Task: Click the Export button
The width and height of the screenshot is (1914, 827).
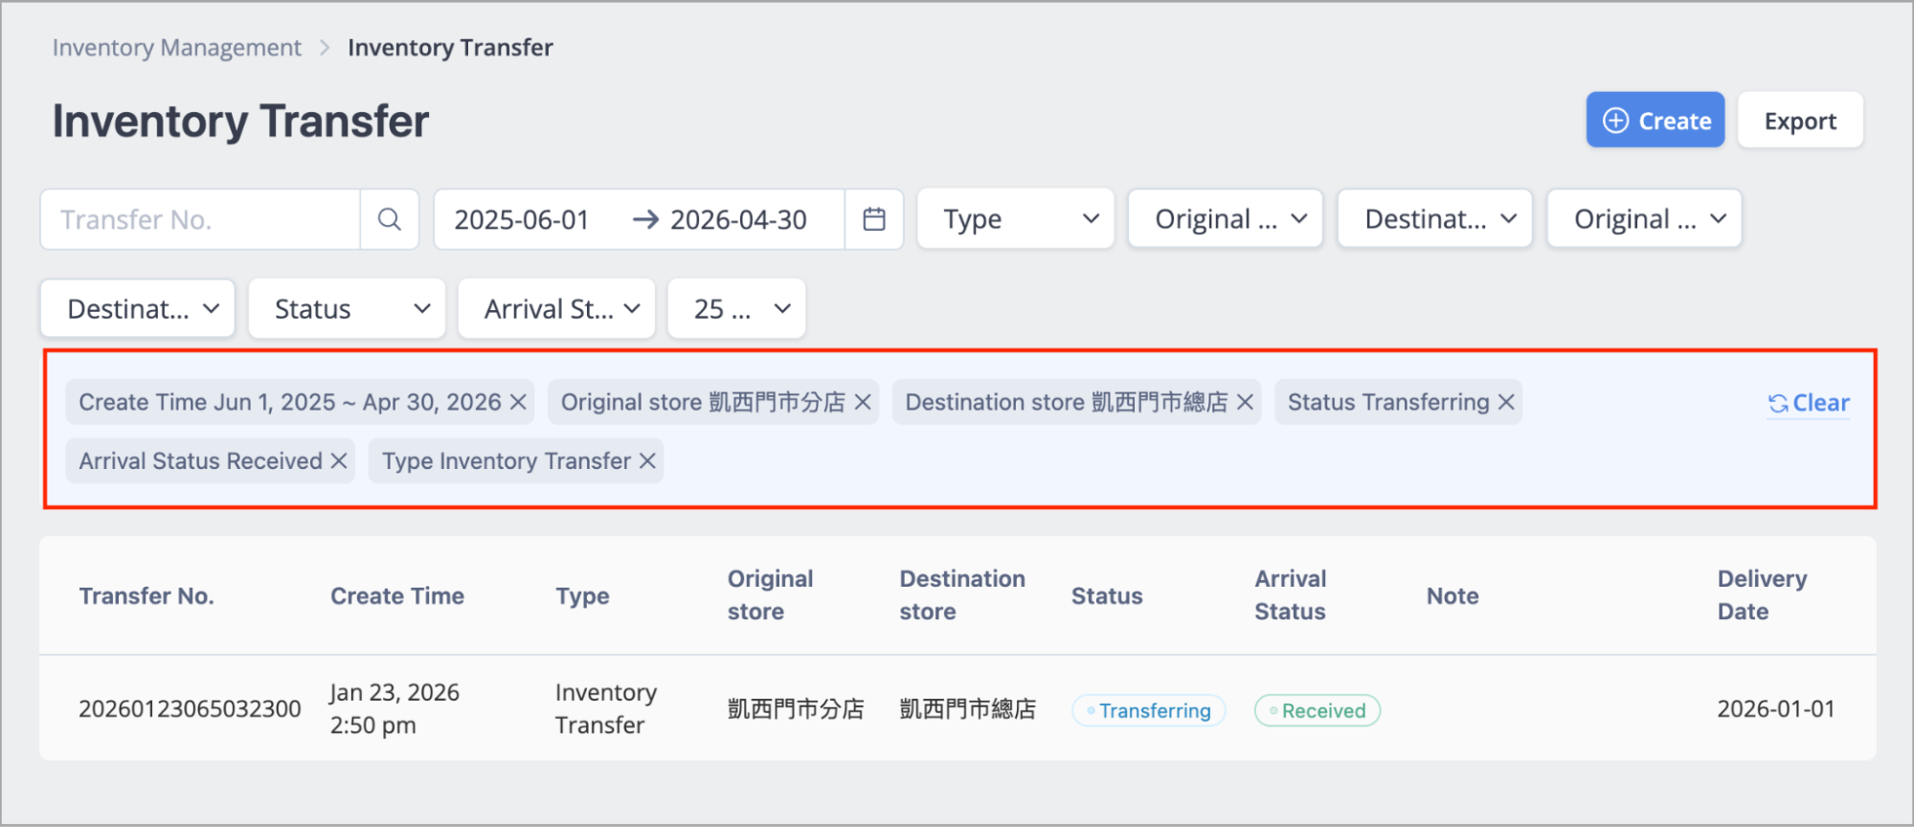Action: pyautogui.click(x=1800, y=121)
